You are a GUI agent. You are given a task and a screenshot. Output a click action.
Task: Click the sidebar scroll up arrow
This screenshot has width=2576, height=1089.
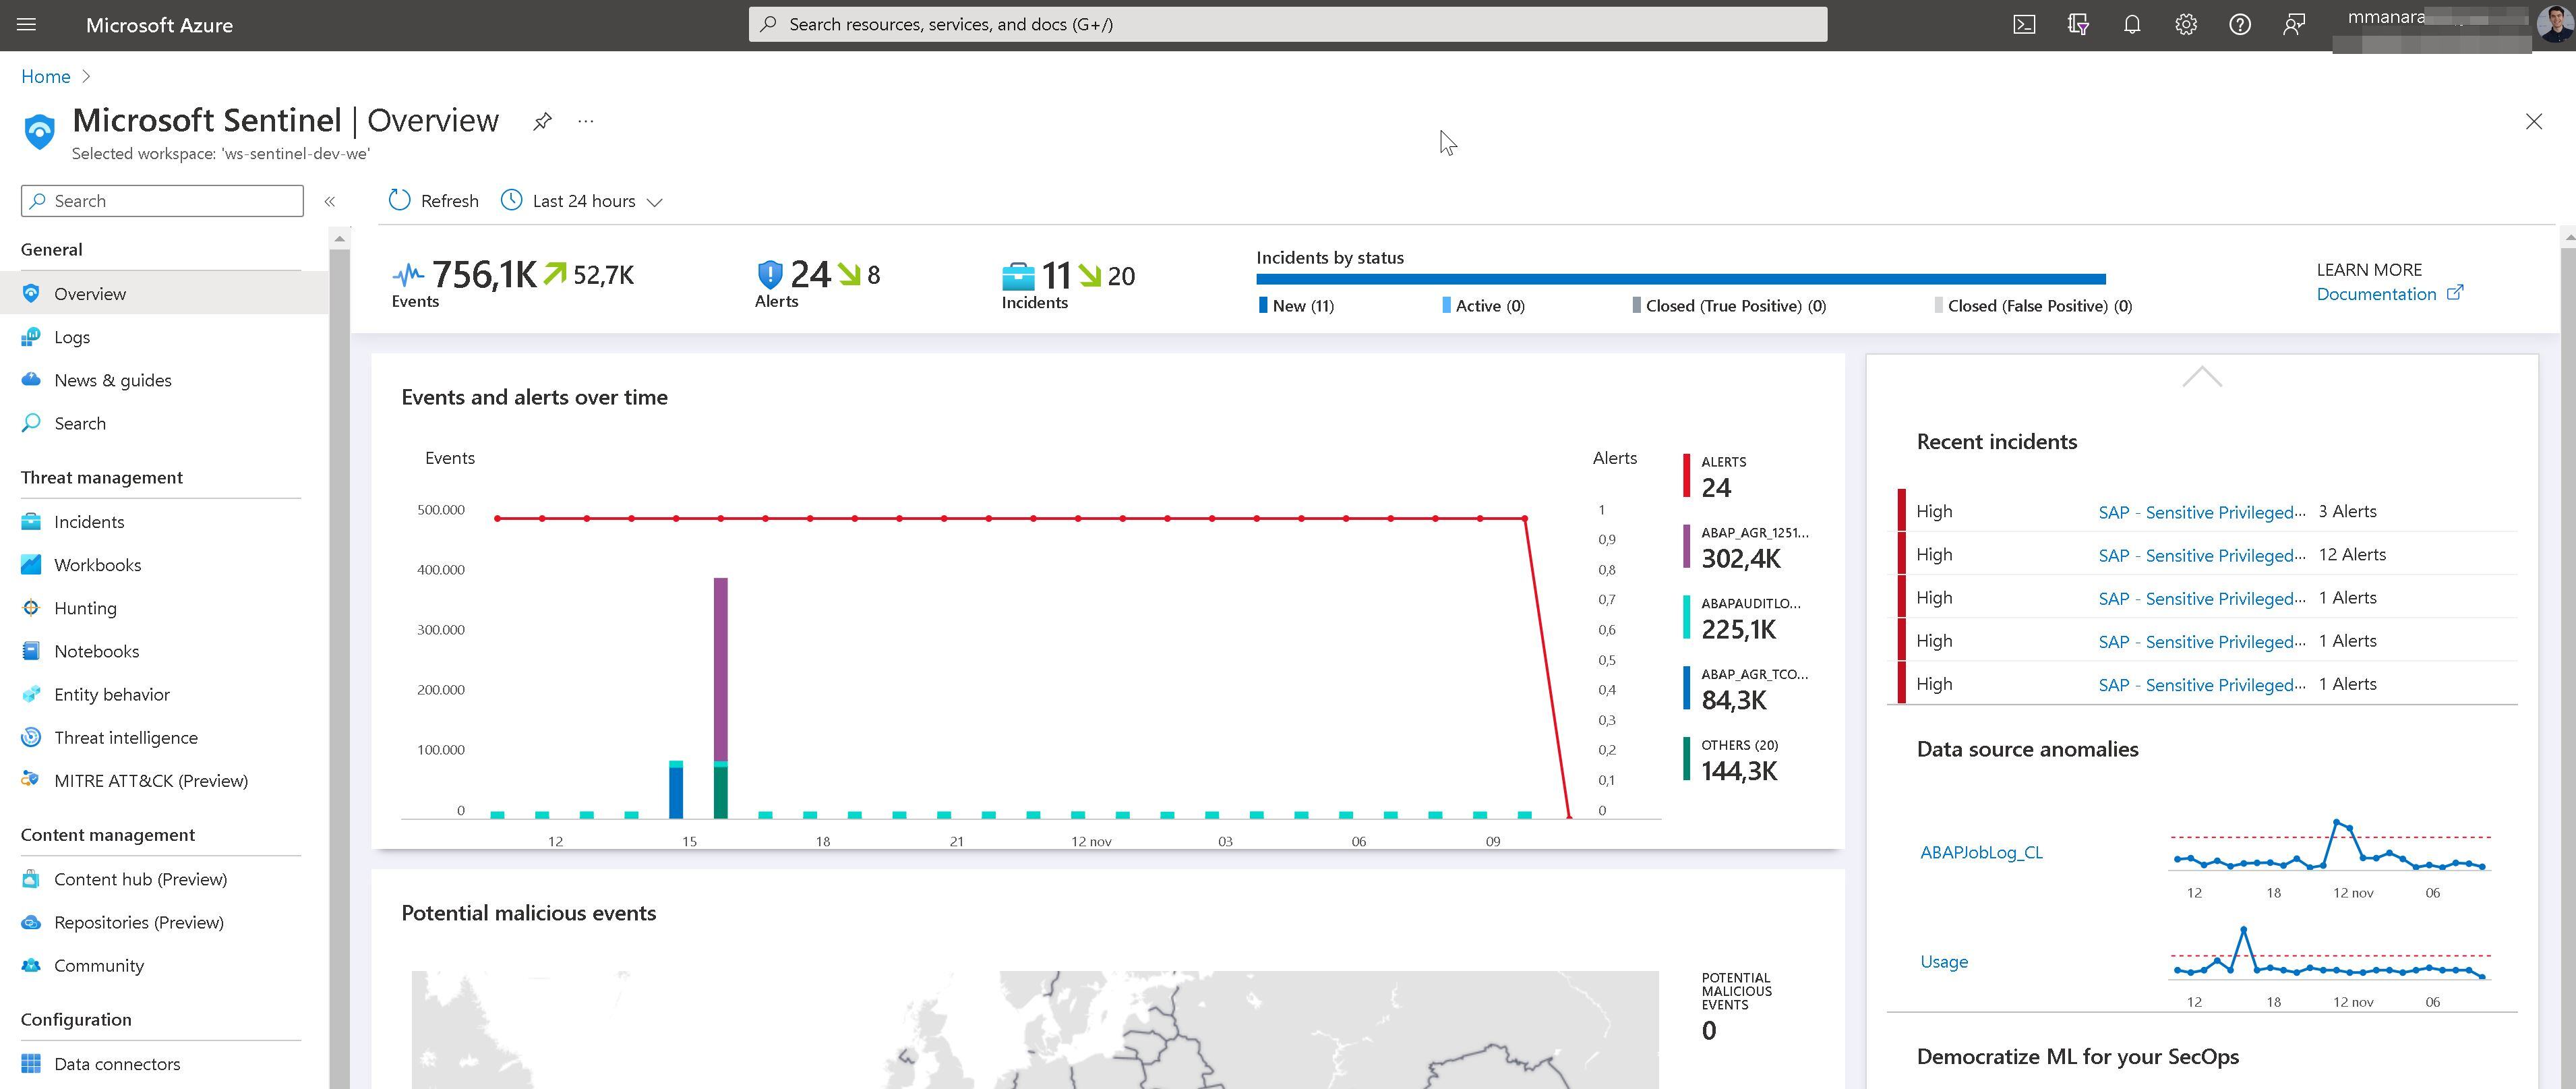click(x=339, y=238)
